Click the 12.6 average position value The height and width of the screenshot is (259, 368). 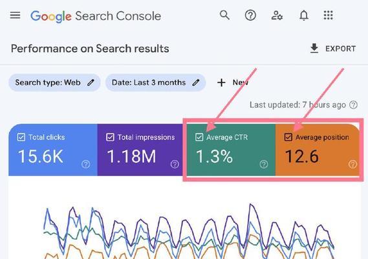pos(302,156)
